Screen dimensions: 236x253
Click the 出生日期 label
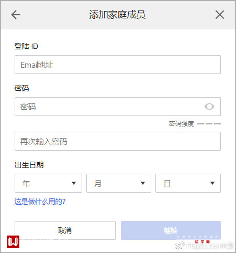tap(29, 165)
